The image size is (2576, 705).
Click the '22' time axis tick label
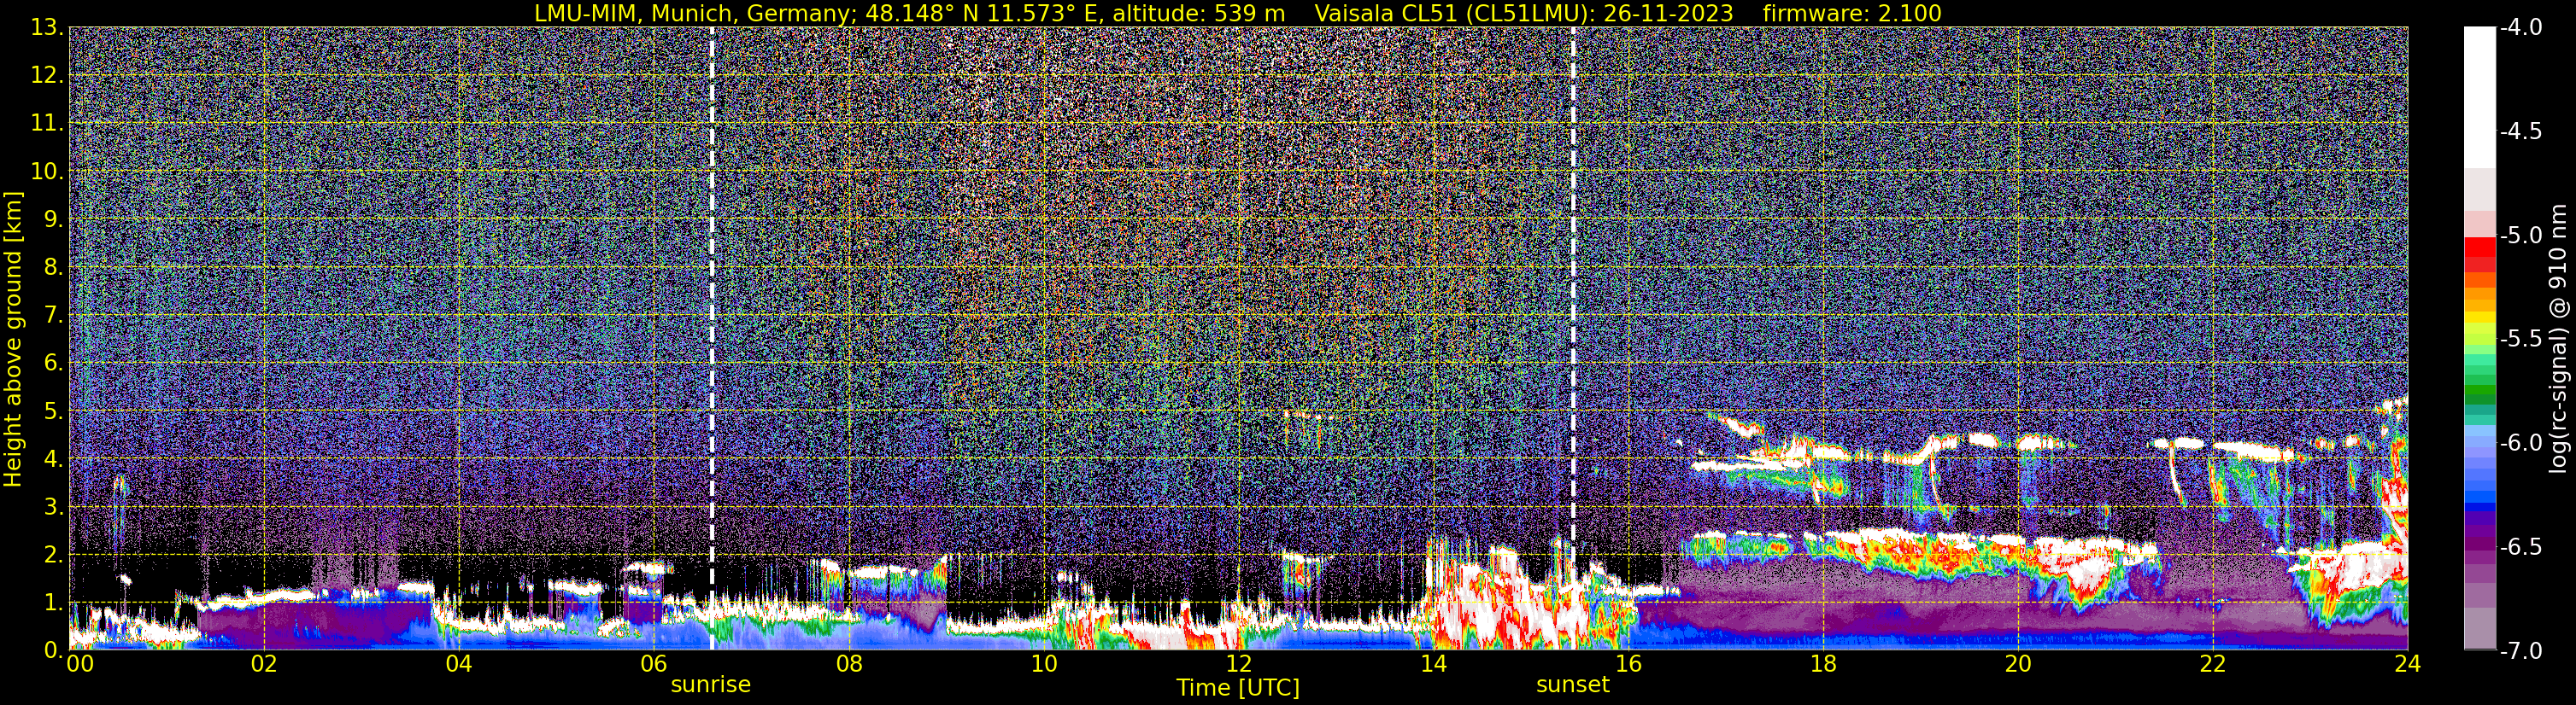pos(2213,665)
